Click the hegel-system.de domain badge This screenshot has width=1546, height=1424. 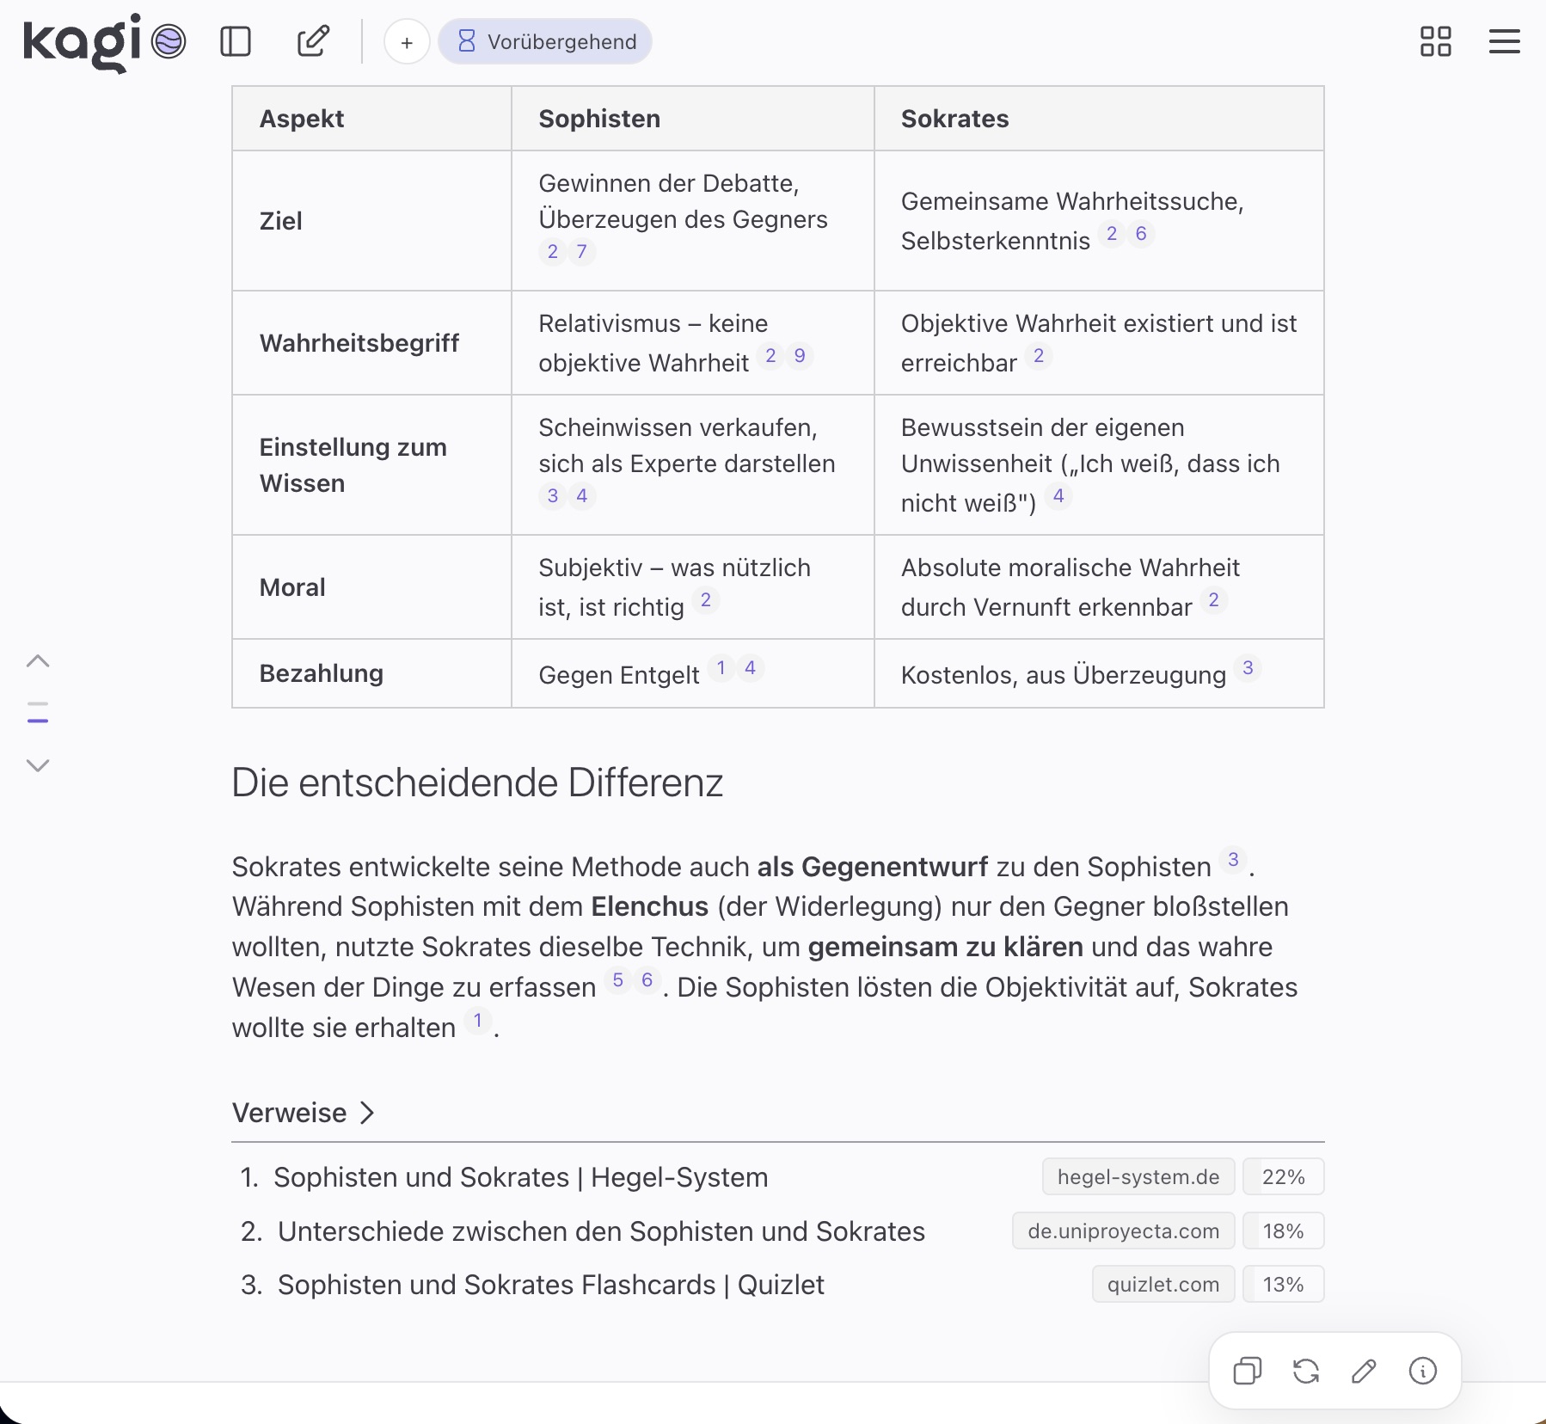pos(1138,1177)
